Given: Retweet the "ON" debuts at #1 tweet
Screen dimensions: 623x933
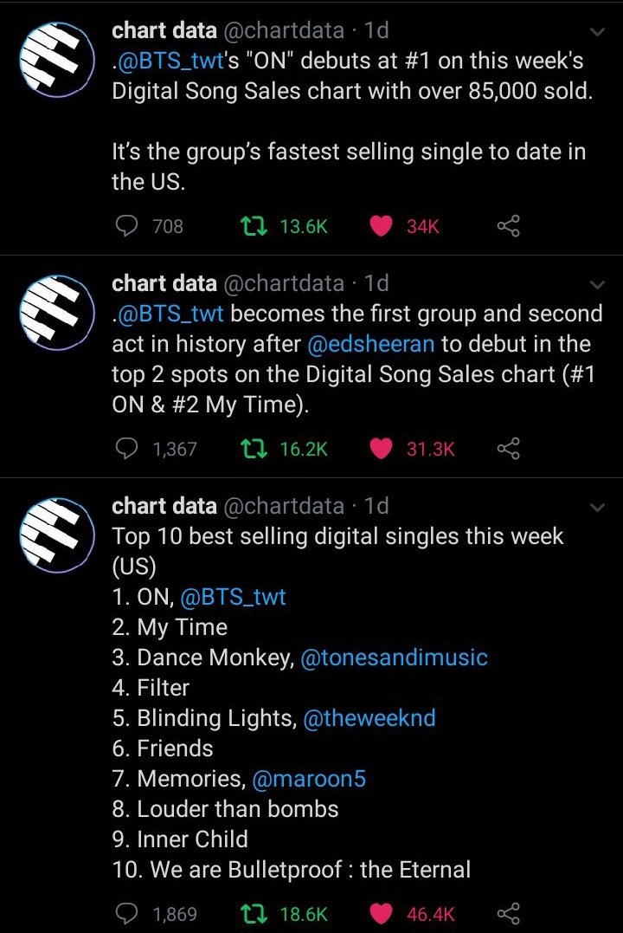Looking at the screenshot, I should 252,226.
